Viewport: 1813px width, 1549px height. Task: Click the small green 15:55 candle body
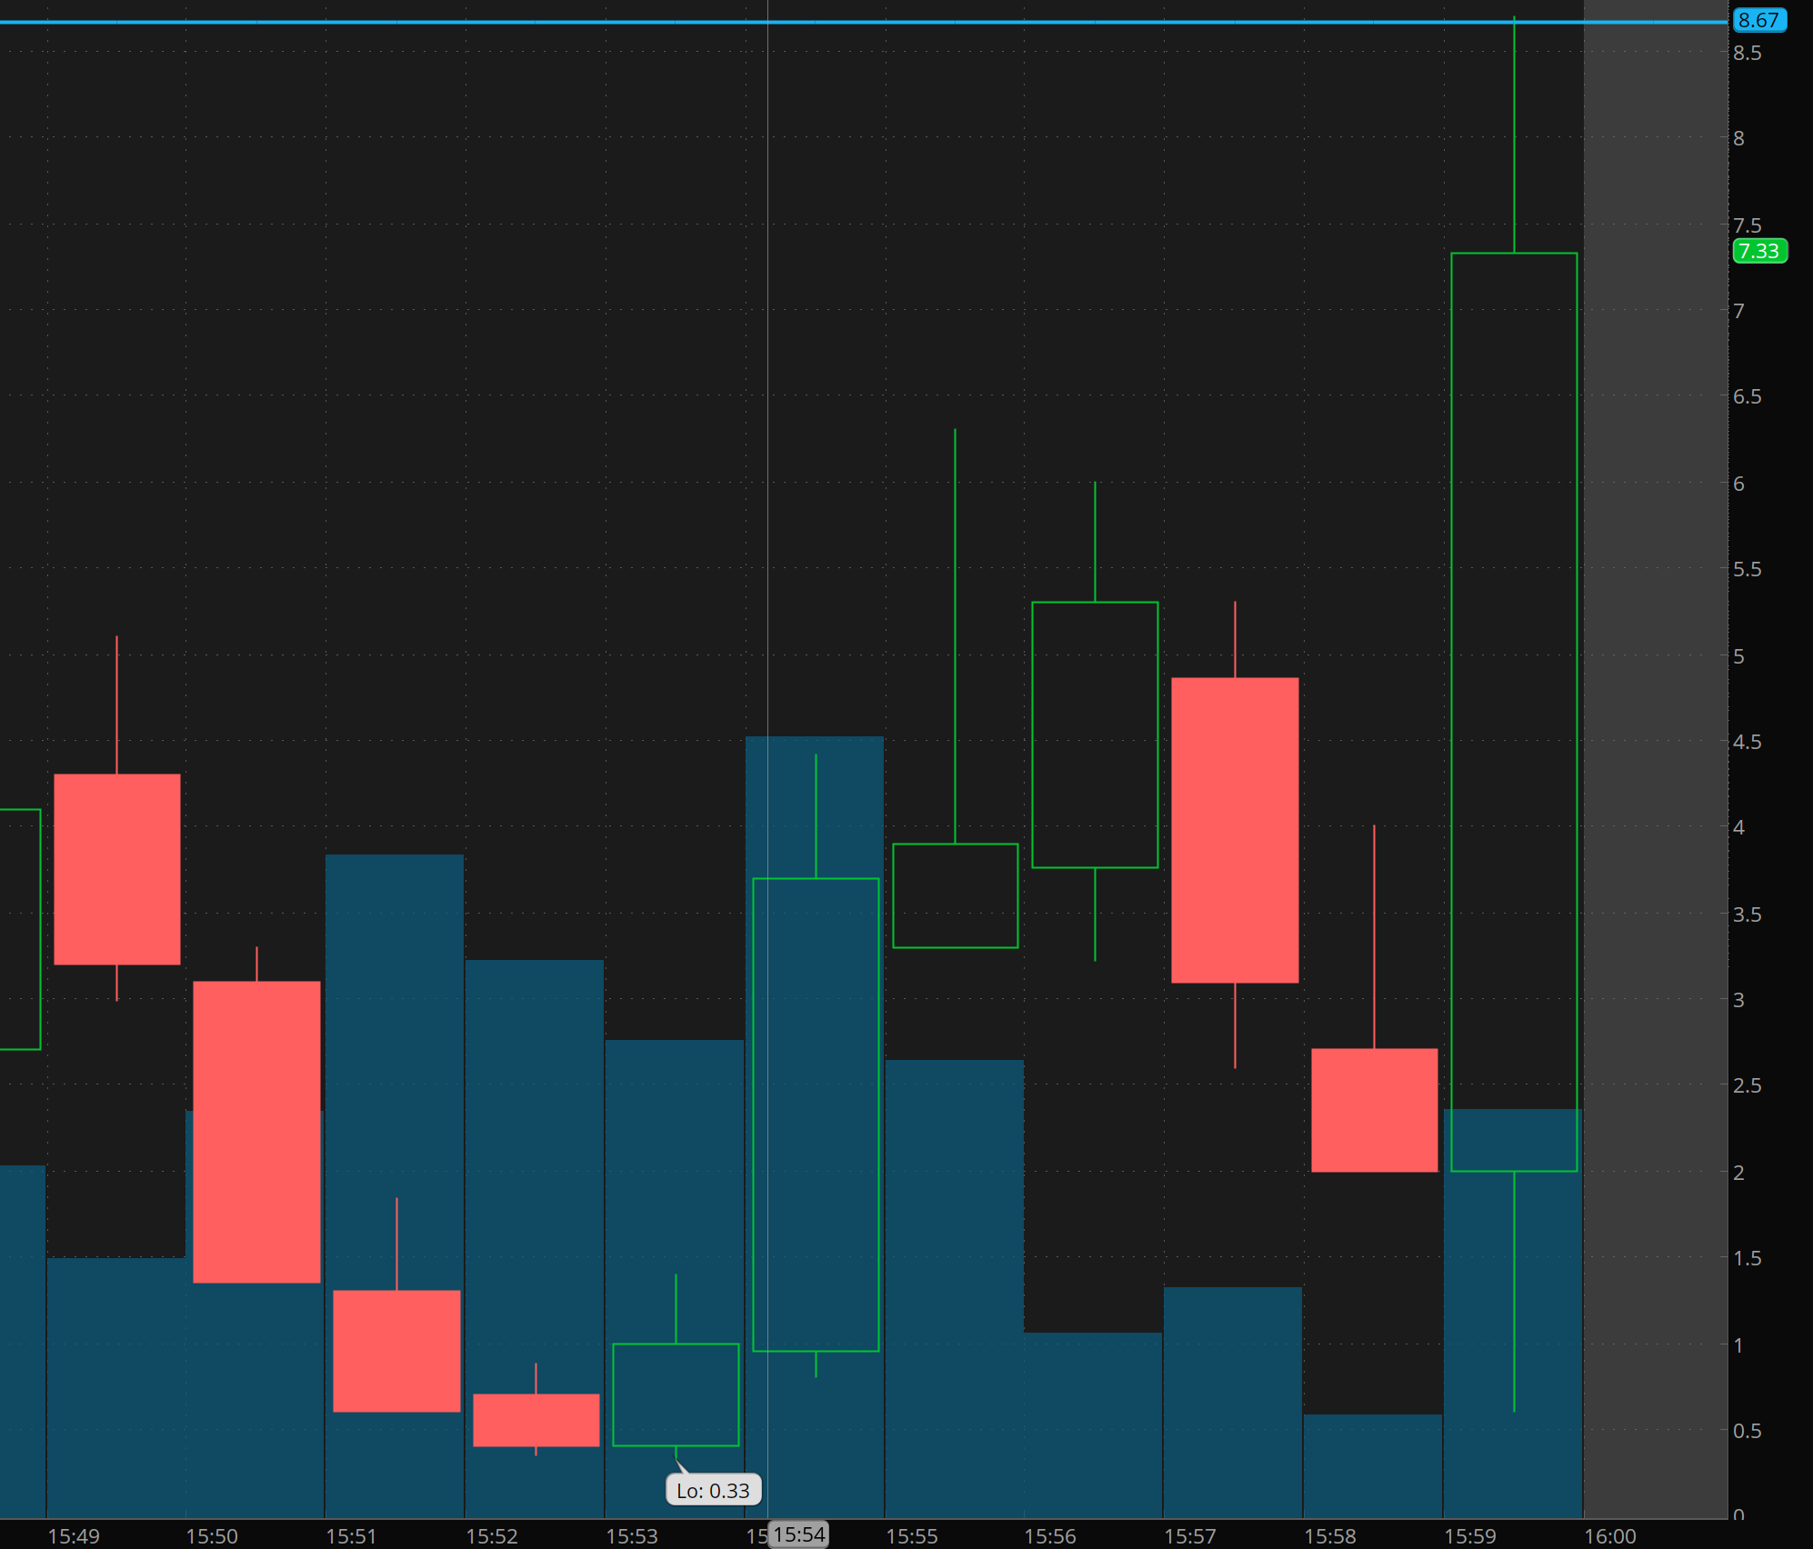pyautogui.click(x=955, y=895)
